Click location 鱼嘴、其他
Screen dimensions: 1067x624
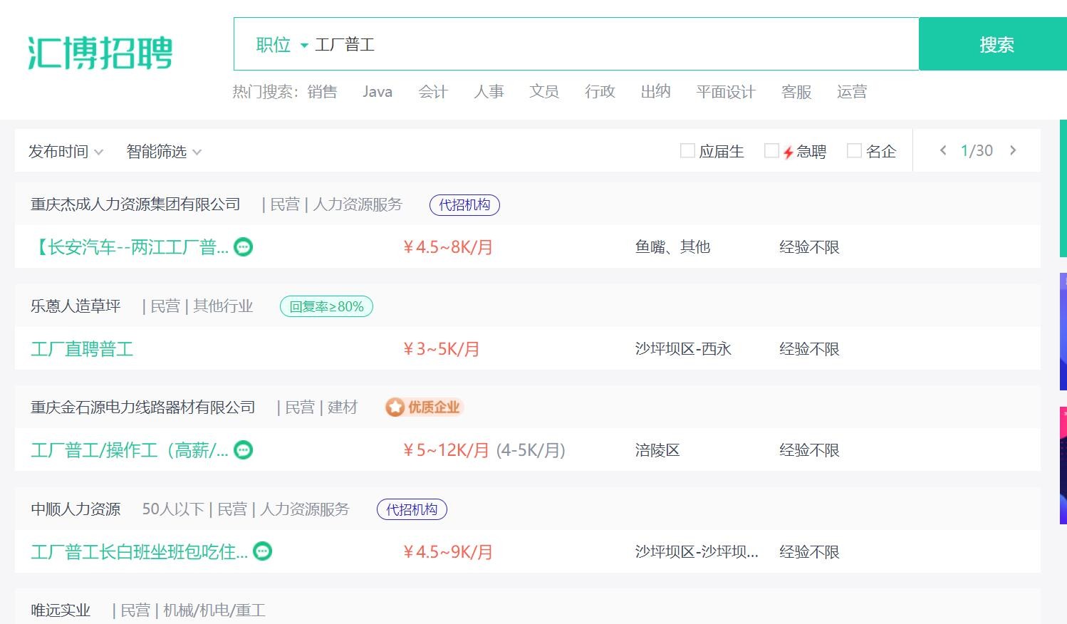pos(672,247)
